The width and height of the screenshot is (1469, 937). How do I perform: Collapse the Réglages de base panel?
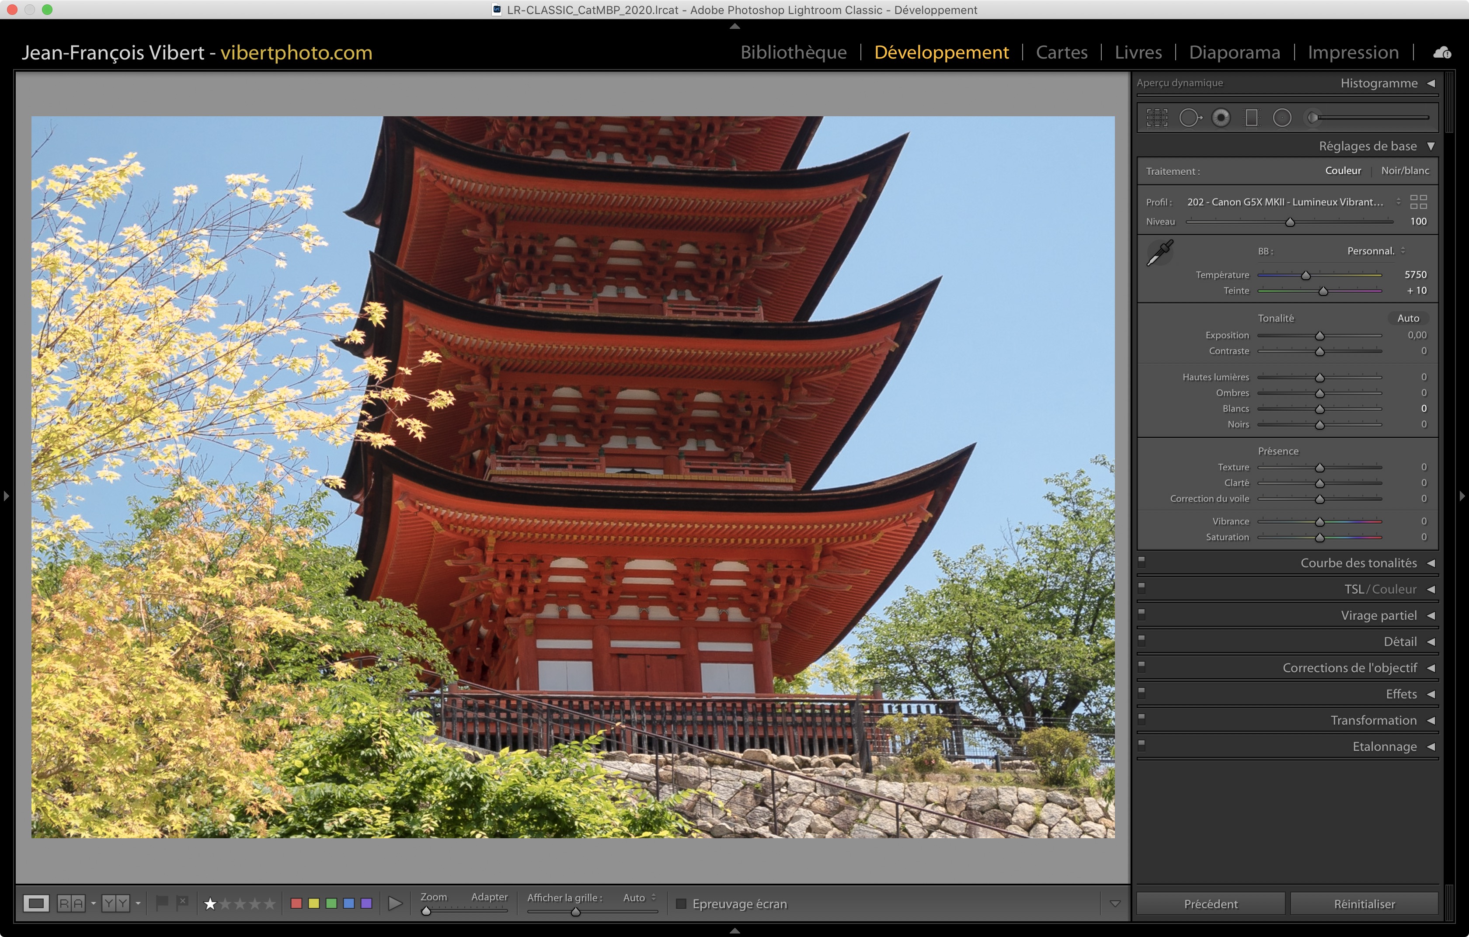(x=1431, y=146)
